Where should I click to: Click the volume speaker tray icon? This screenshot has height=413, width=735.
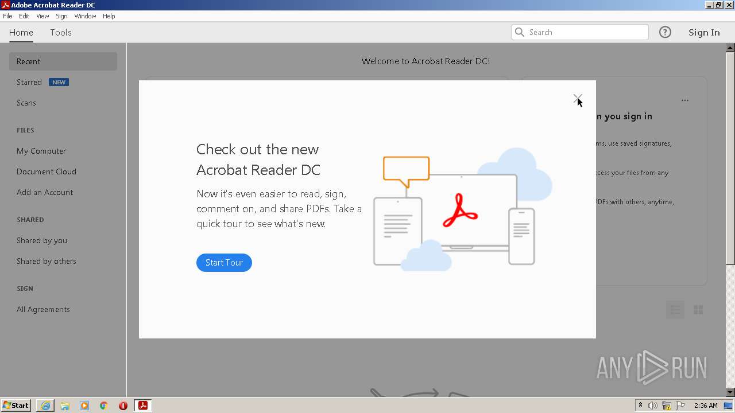coord(653,406)
